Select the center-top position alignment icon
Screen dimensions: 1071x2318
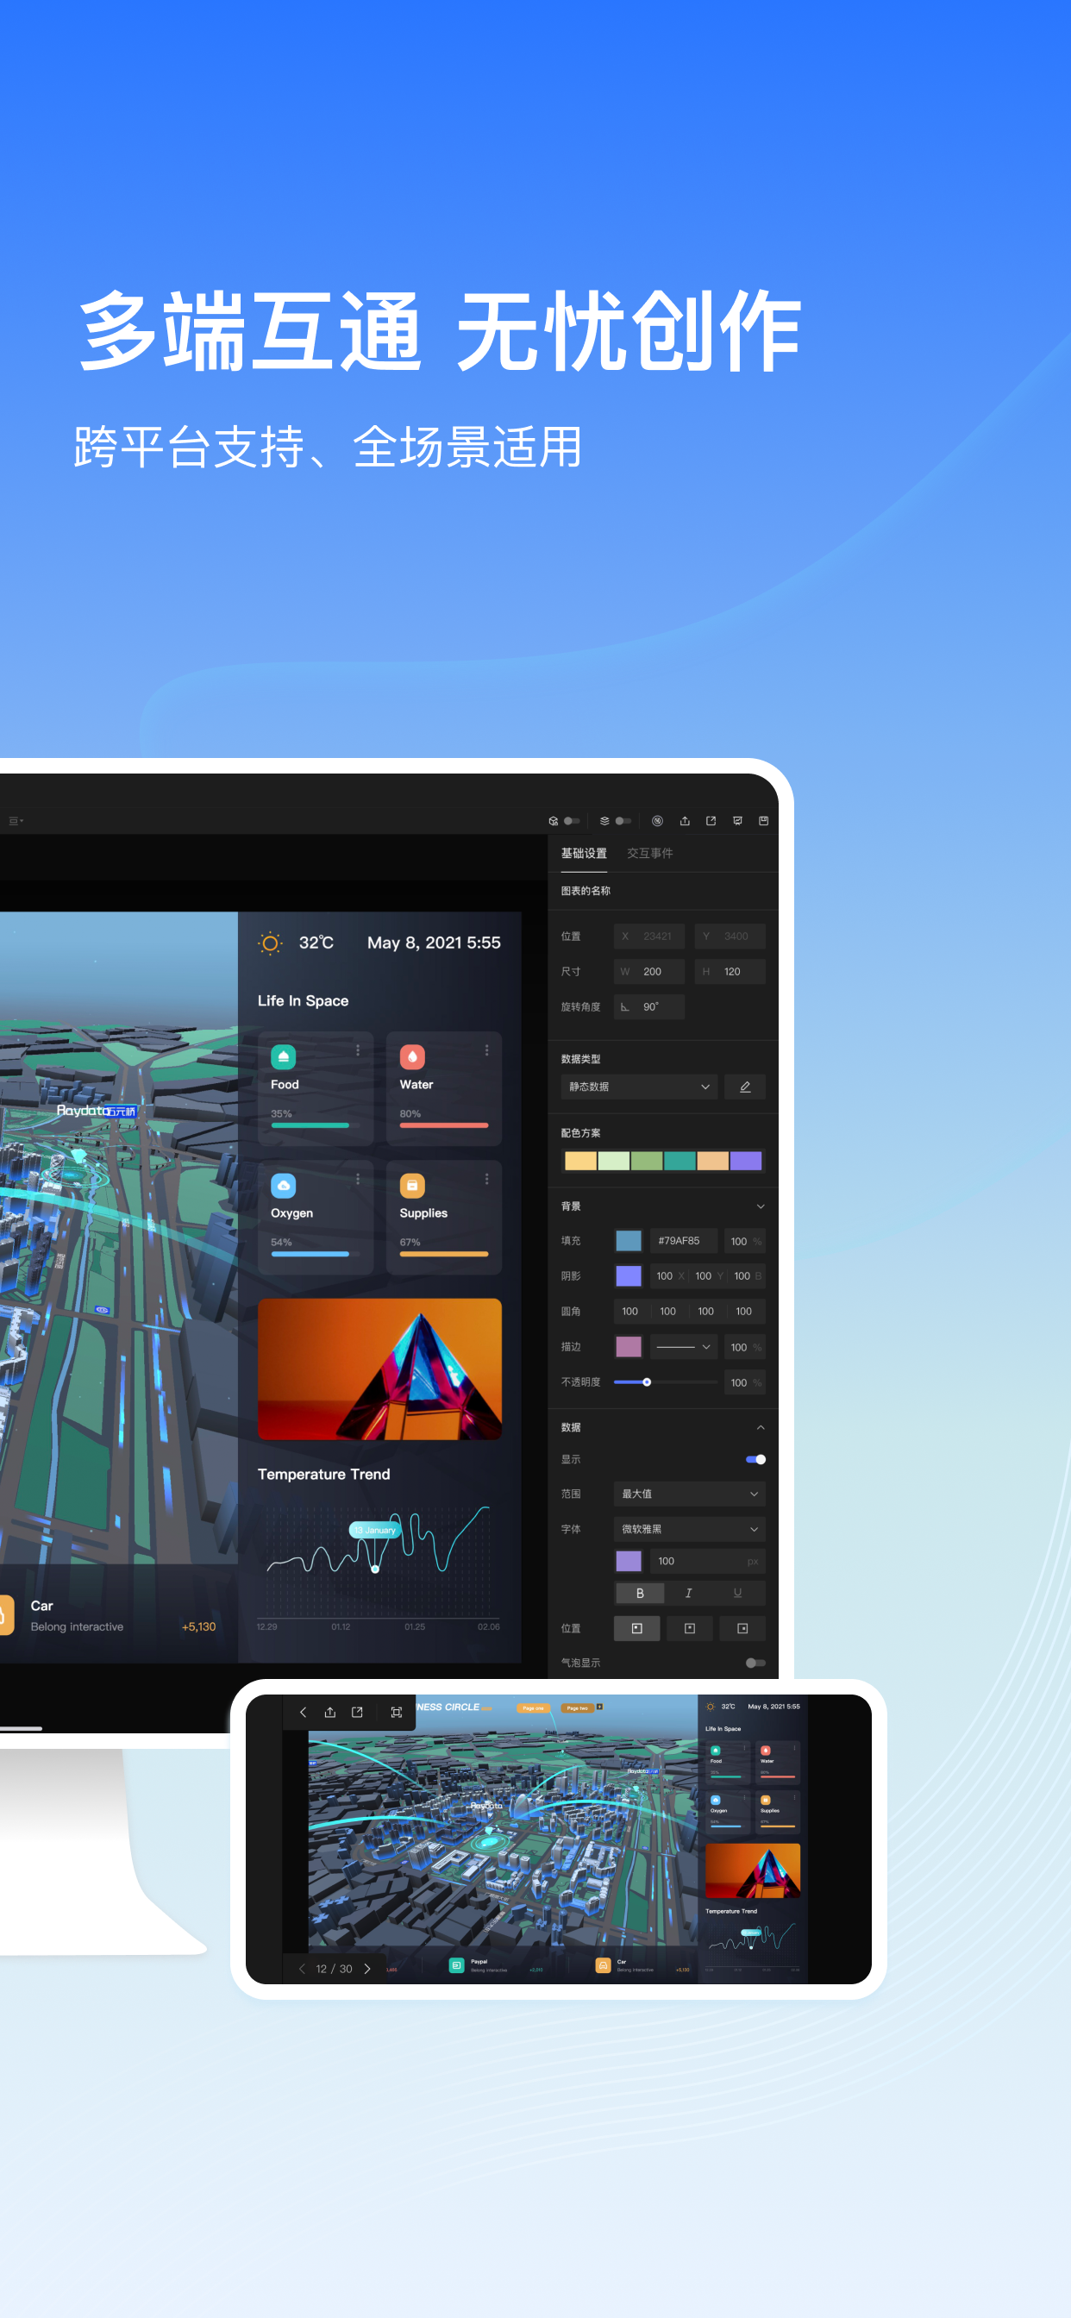point(689,1628)
